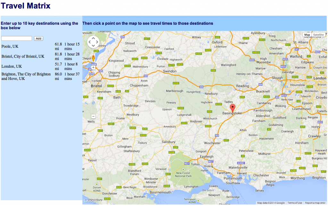The width and height of the screenshot is (328, 206).
Task: Click the 1 hour 37 mins travel time
Action: click(72, 76)
